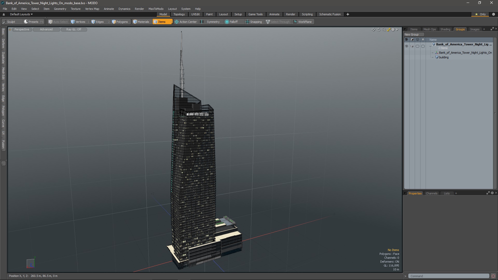The height and width of the screenshot is (280, 498).
Task: Select the building mesh item
Action: 444,57
